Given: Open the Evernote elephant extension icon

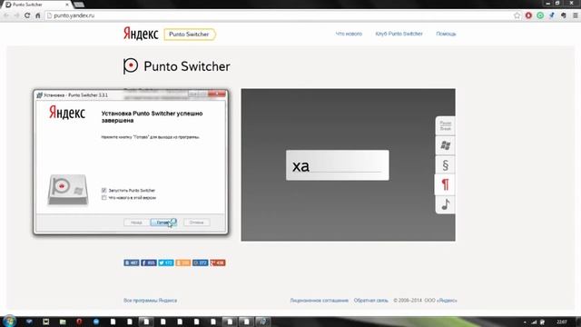Looking at the screenshot, I should pos(564,15).
